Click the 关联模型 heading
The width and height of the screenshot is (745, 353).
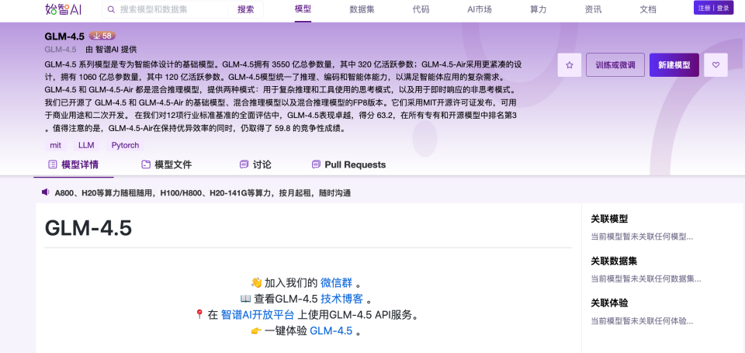coord(609,219)
